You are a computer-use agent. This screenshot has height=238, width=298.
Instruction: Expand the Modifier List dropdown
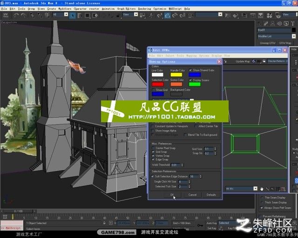point(294,36)
